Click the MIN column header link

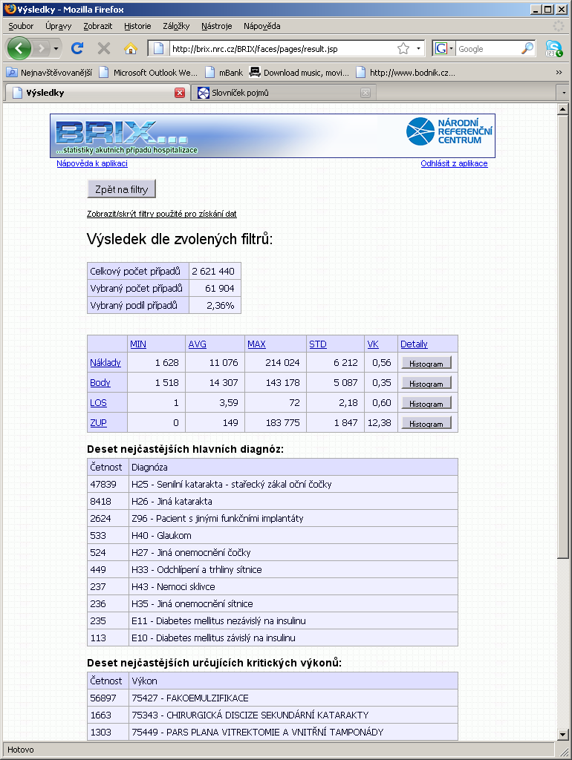pos(137,344)
